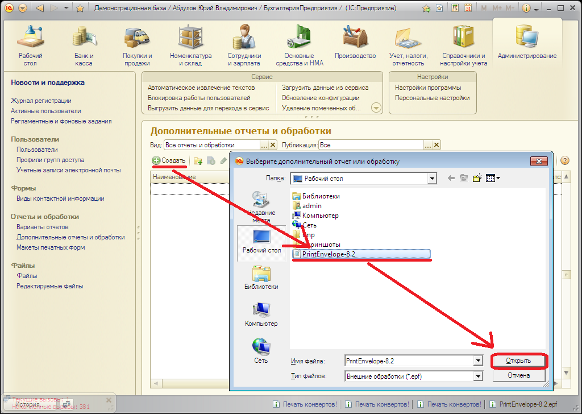Click Настройки программы link
582x414 pixels.
click(x=428, y=88)
